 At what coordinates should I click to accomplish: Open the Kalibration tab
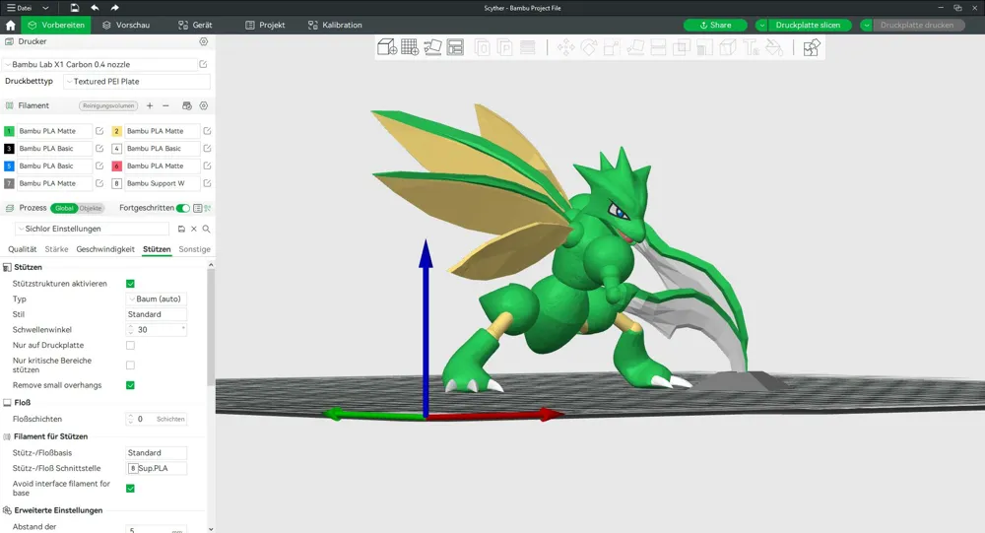[x=335, y=26]
